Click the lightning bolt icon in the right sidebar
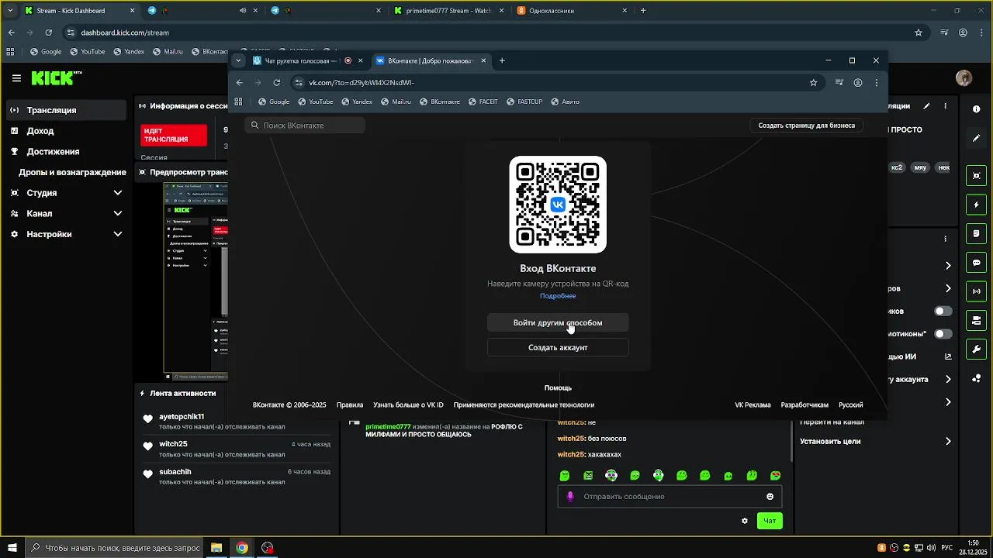The height and width of the screenshot is (558, 993). point(976,205)
